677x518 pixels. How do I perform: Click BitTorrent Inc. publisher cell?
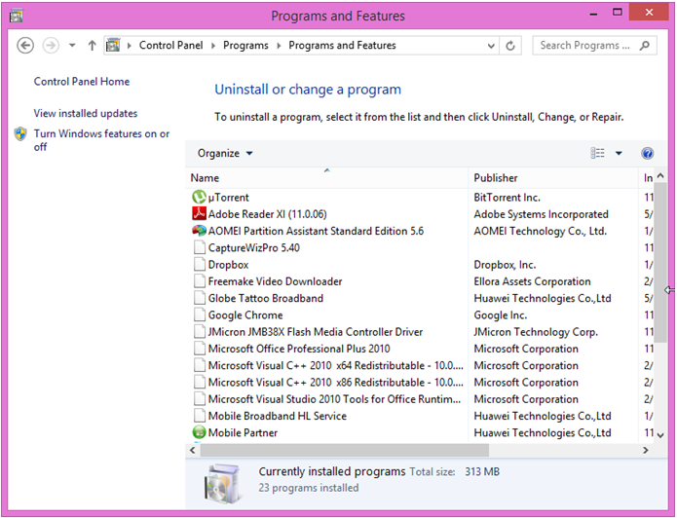[x=507, y=198]
